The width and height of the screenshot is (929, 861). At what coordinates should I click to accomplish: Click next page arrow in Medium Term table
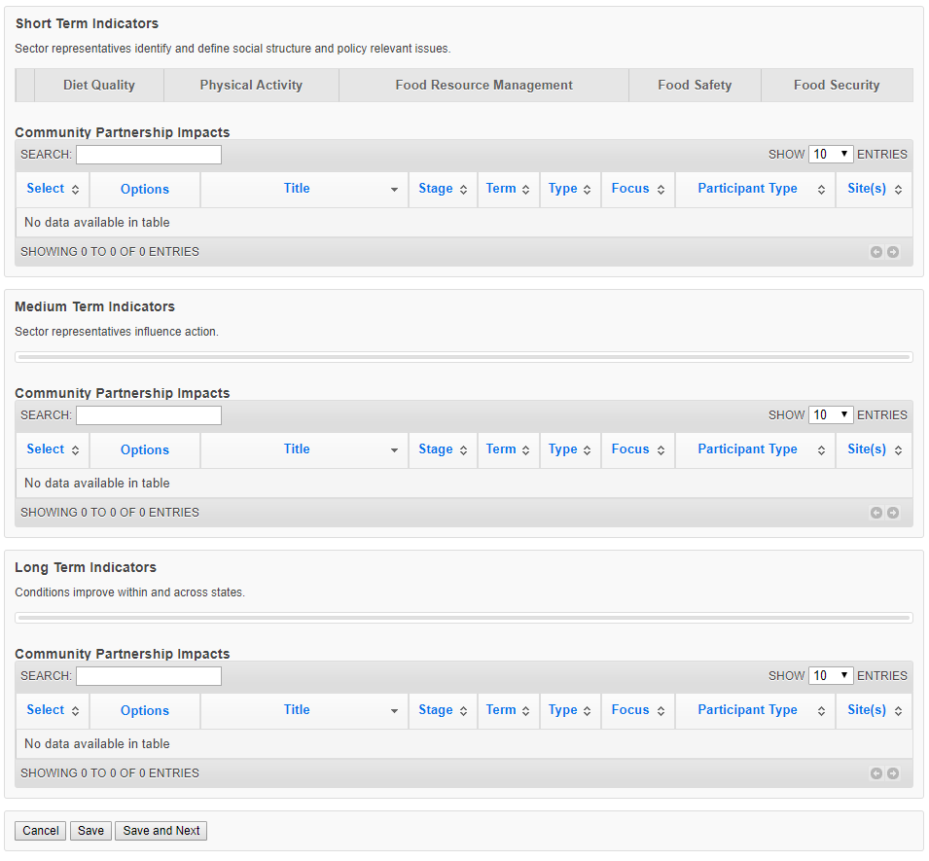(893, 513)
